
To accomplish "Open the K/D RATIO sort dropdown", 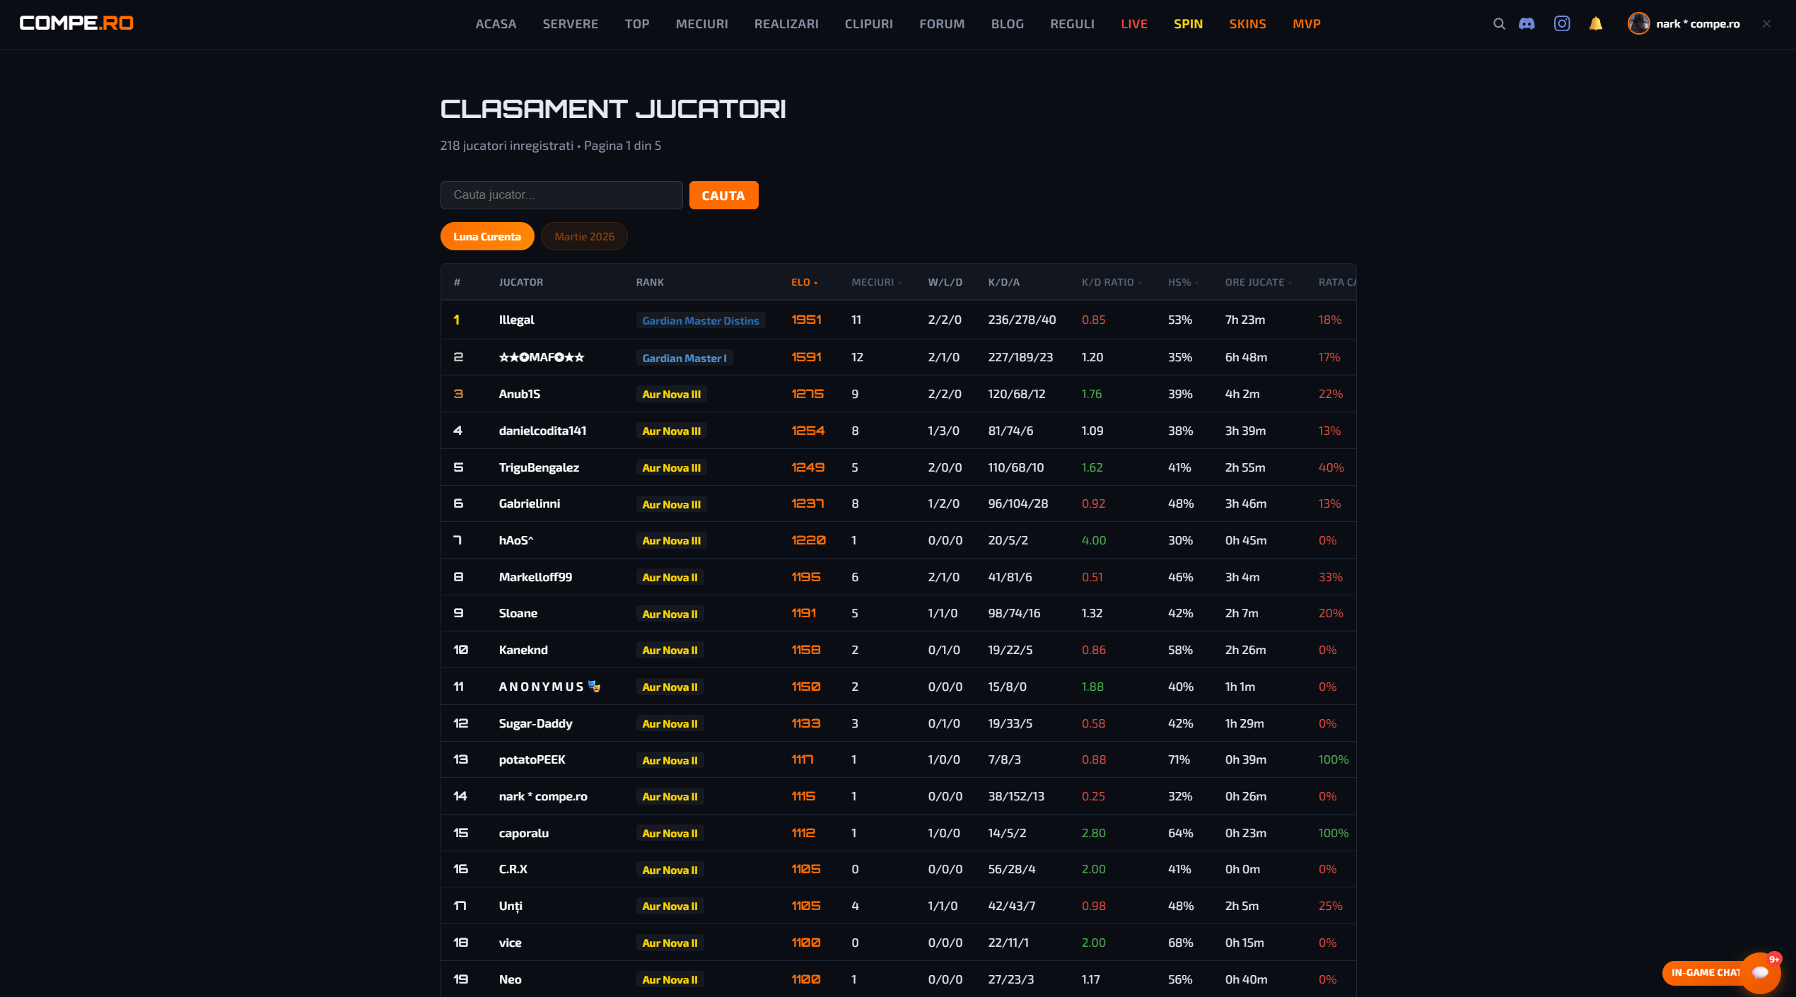I will 1138,282.
